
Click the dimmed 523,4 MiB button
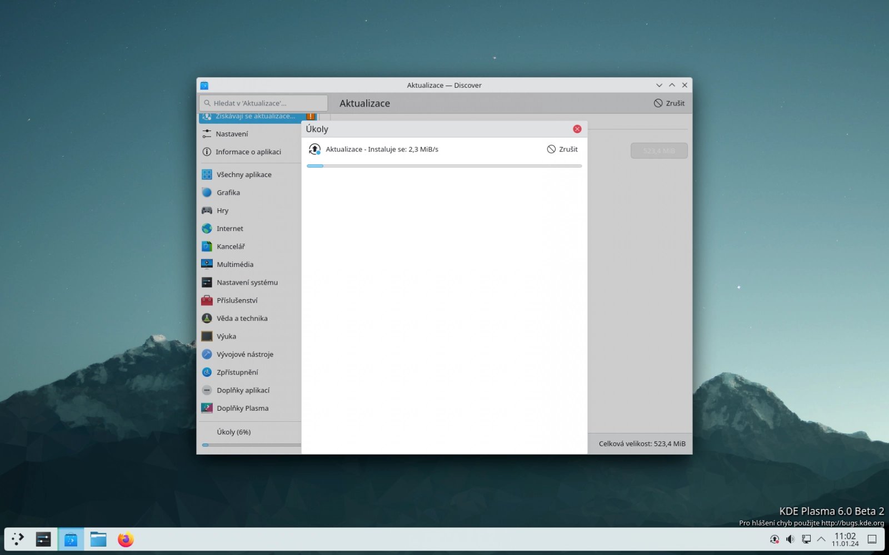[x=659, y=151]
